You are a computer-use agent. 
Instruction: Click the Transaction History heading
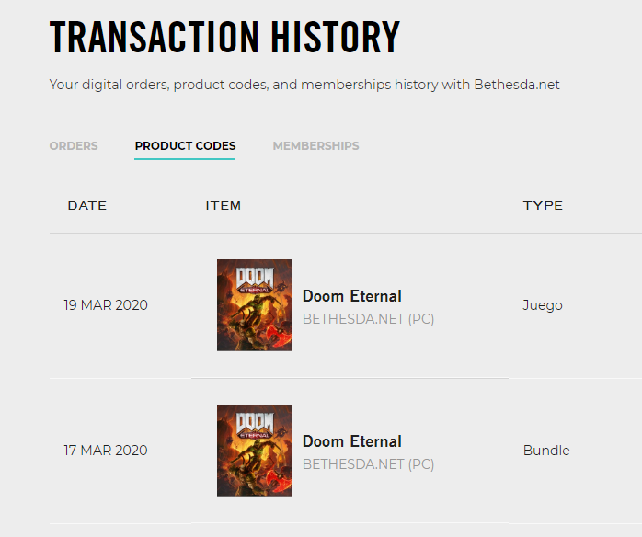click(x=224, y=38)
